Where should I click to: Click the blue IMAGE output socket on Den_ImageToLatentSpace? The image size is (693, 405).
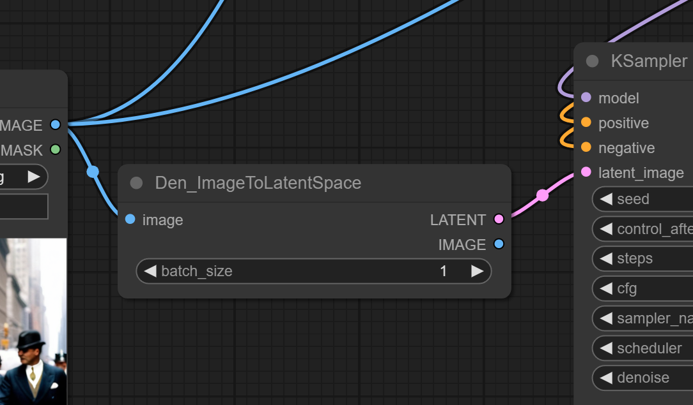(x=499, y=244)
